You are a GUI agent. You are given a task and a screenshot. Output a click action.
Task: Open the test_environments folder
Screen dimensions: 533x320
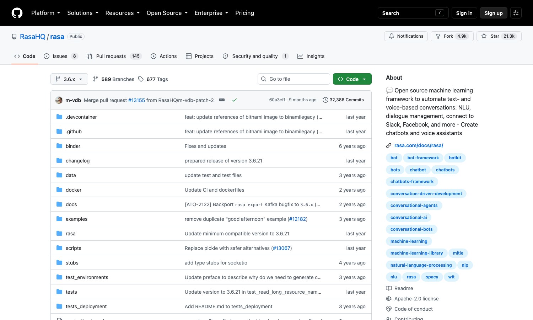coord(87,277)
